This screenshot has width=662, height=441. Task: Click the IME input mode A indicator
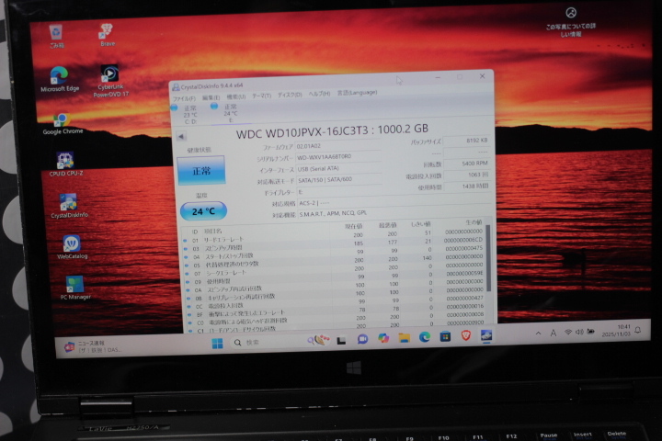pos(554,333)
